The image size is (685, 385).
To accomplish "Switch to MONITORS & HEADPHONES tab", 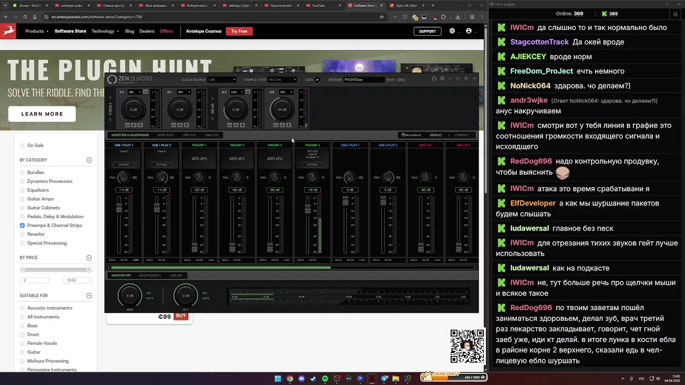I will (130, 135).
